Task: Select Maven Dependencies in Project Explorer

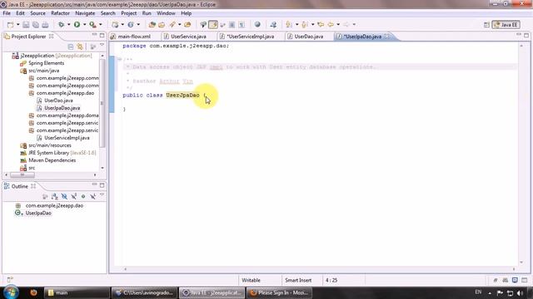Action: pos(52,160)
